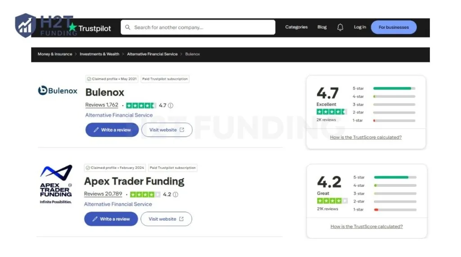Click Visit website for Bulenox
The height and width of the screenshot is (257, 461).
tap(167, 130)
